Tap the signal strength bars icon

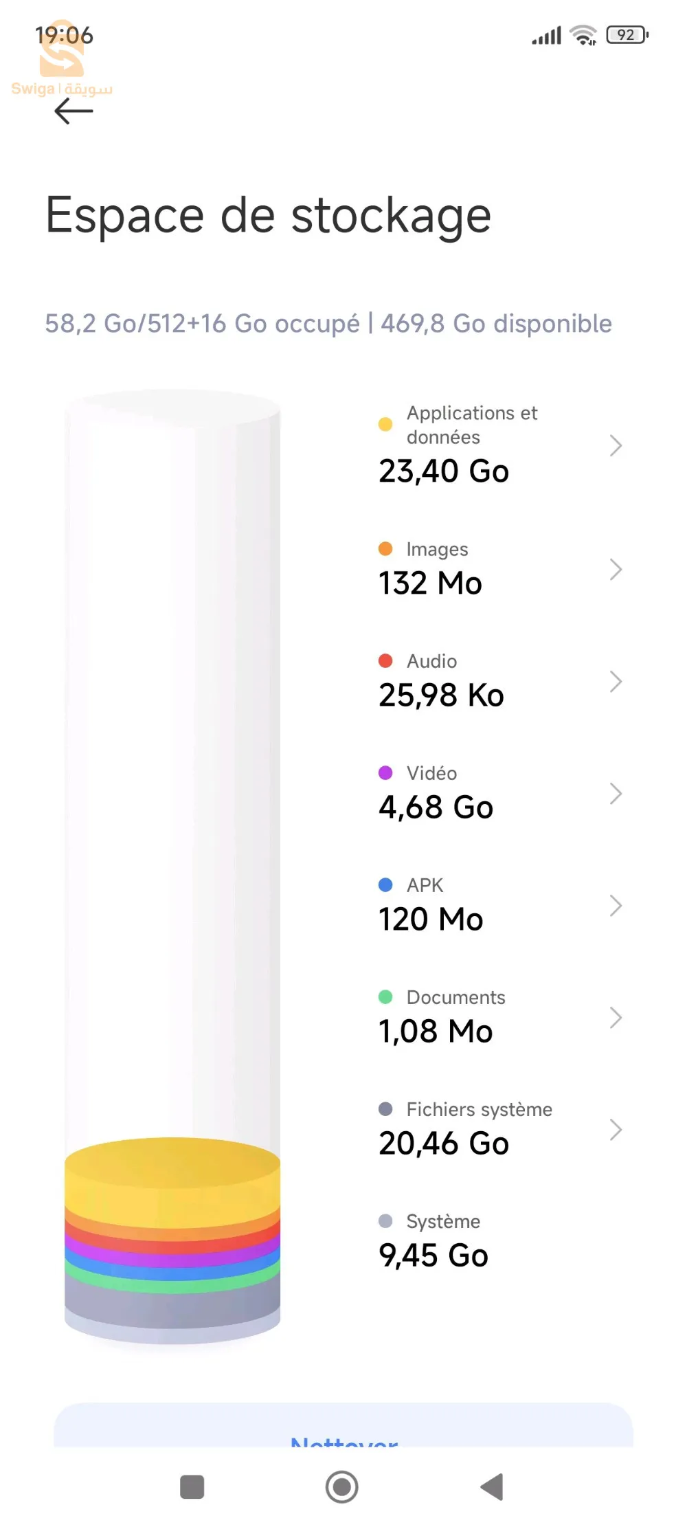click(547, 36)
